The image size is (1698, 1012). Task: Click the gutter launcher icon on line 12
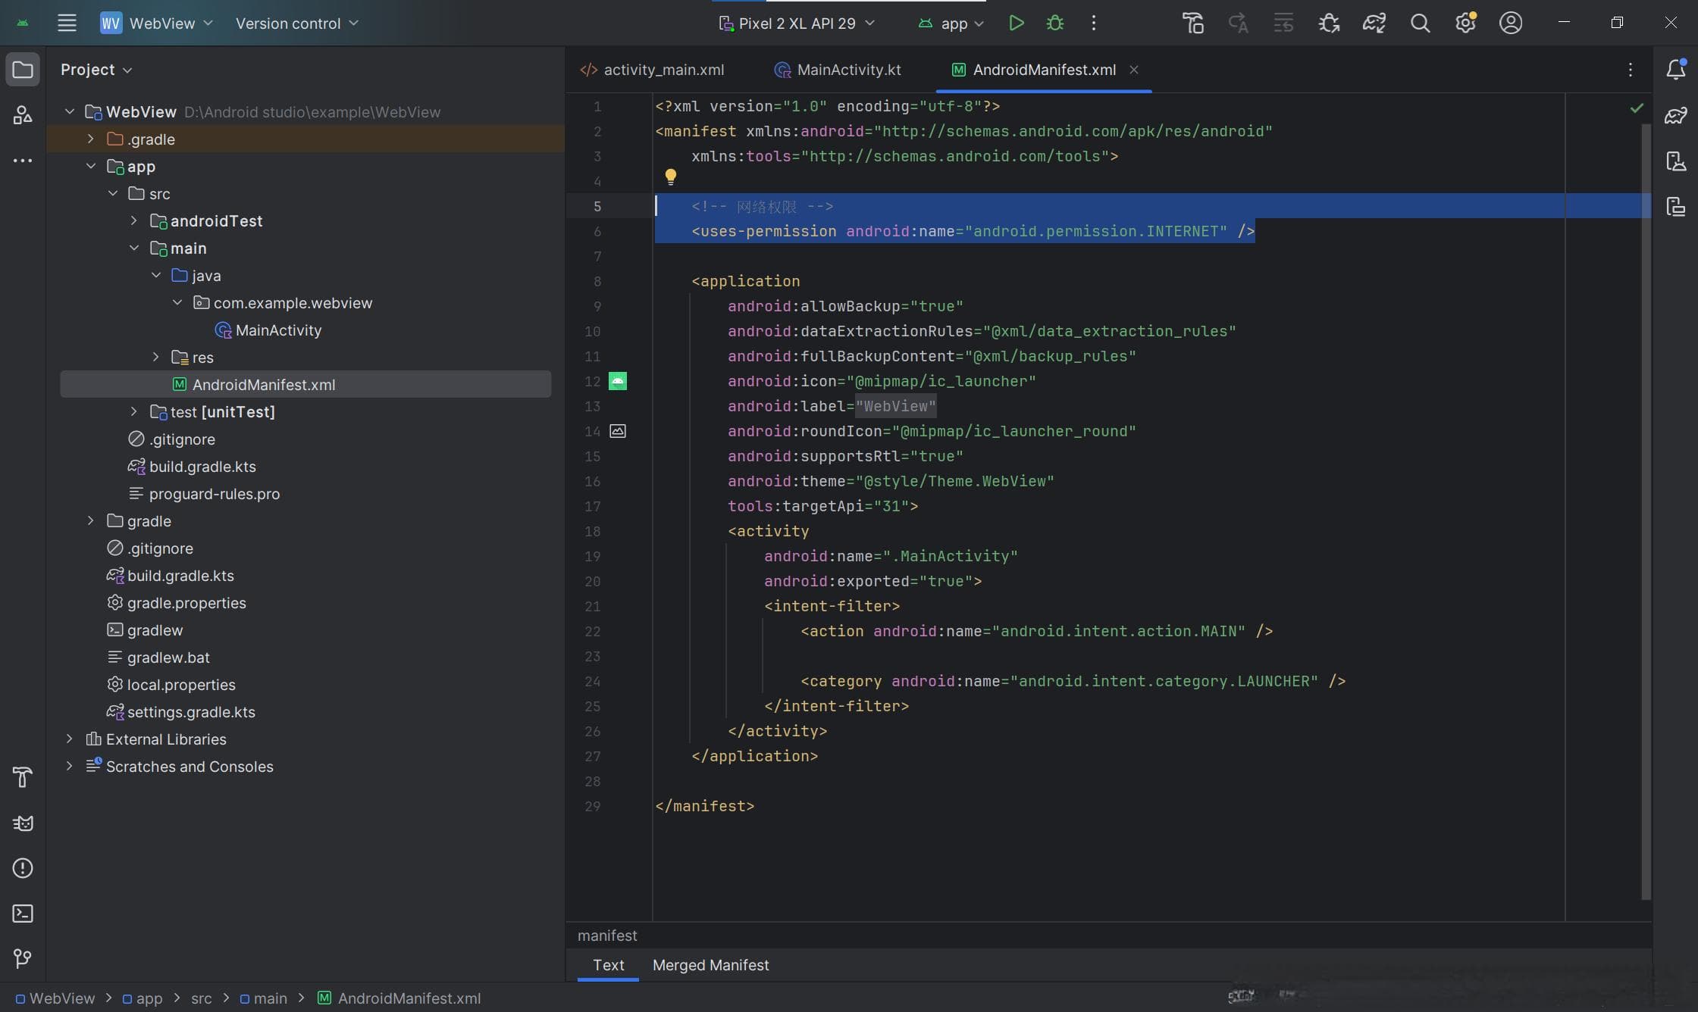[x=618, y=381]
